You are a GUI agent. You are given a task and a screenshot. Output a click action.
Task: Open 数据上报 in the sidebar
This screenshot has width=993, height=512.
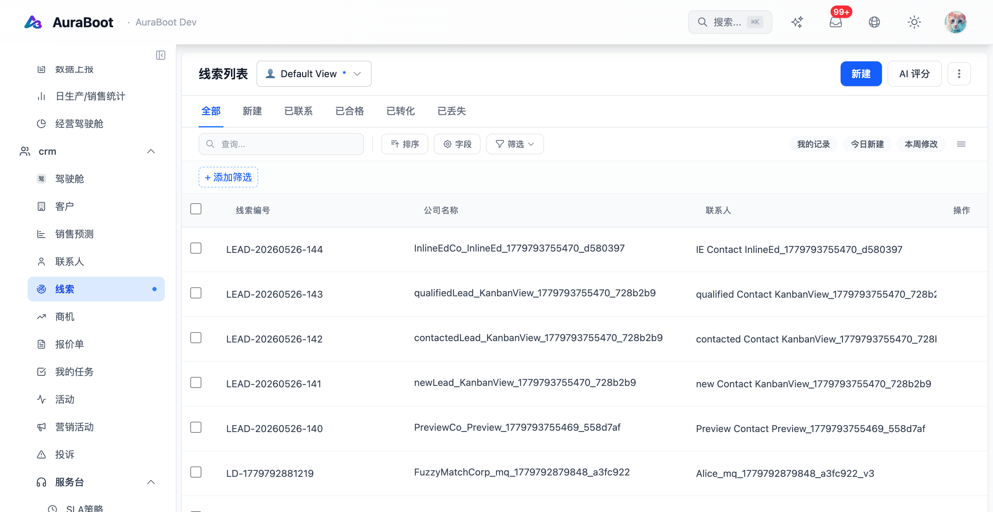tap(96, 69)
